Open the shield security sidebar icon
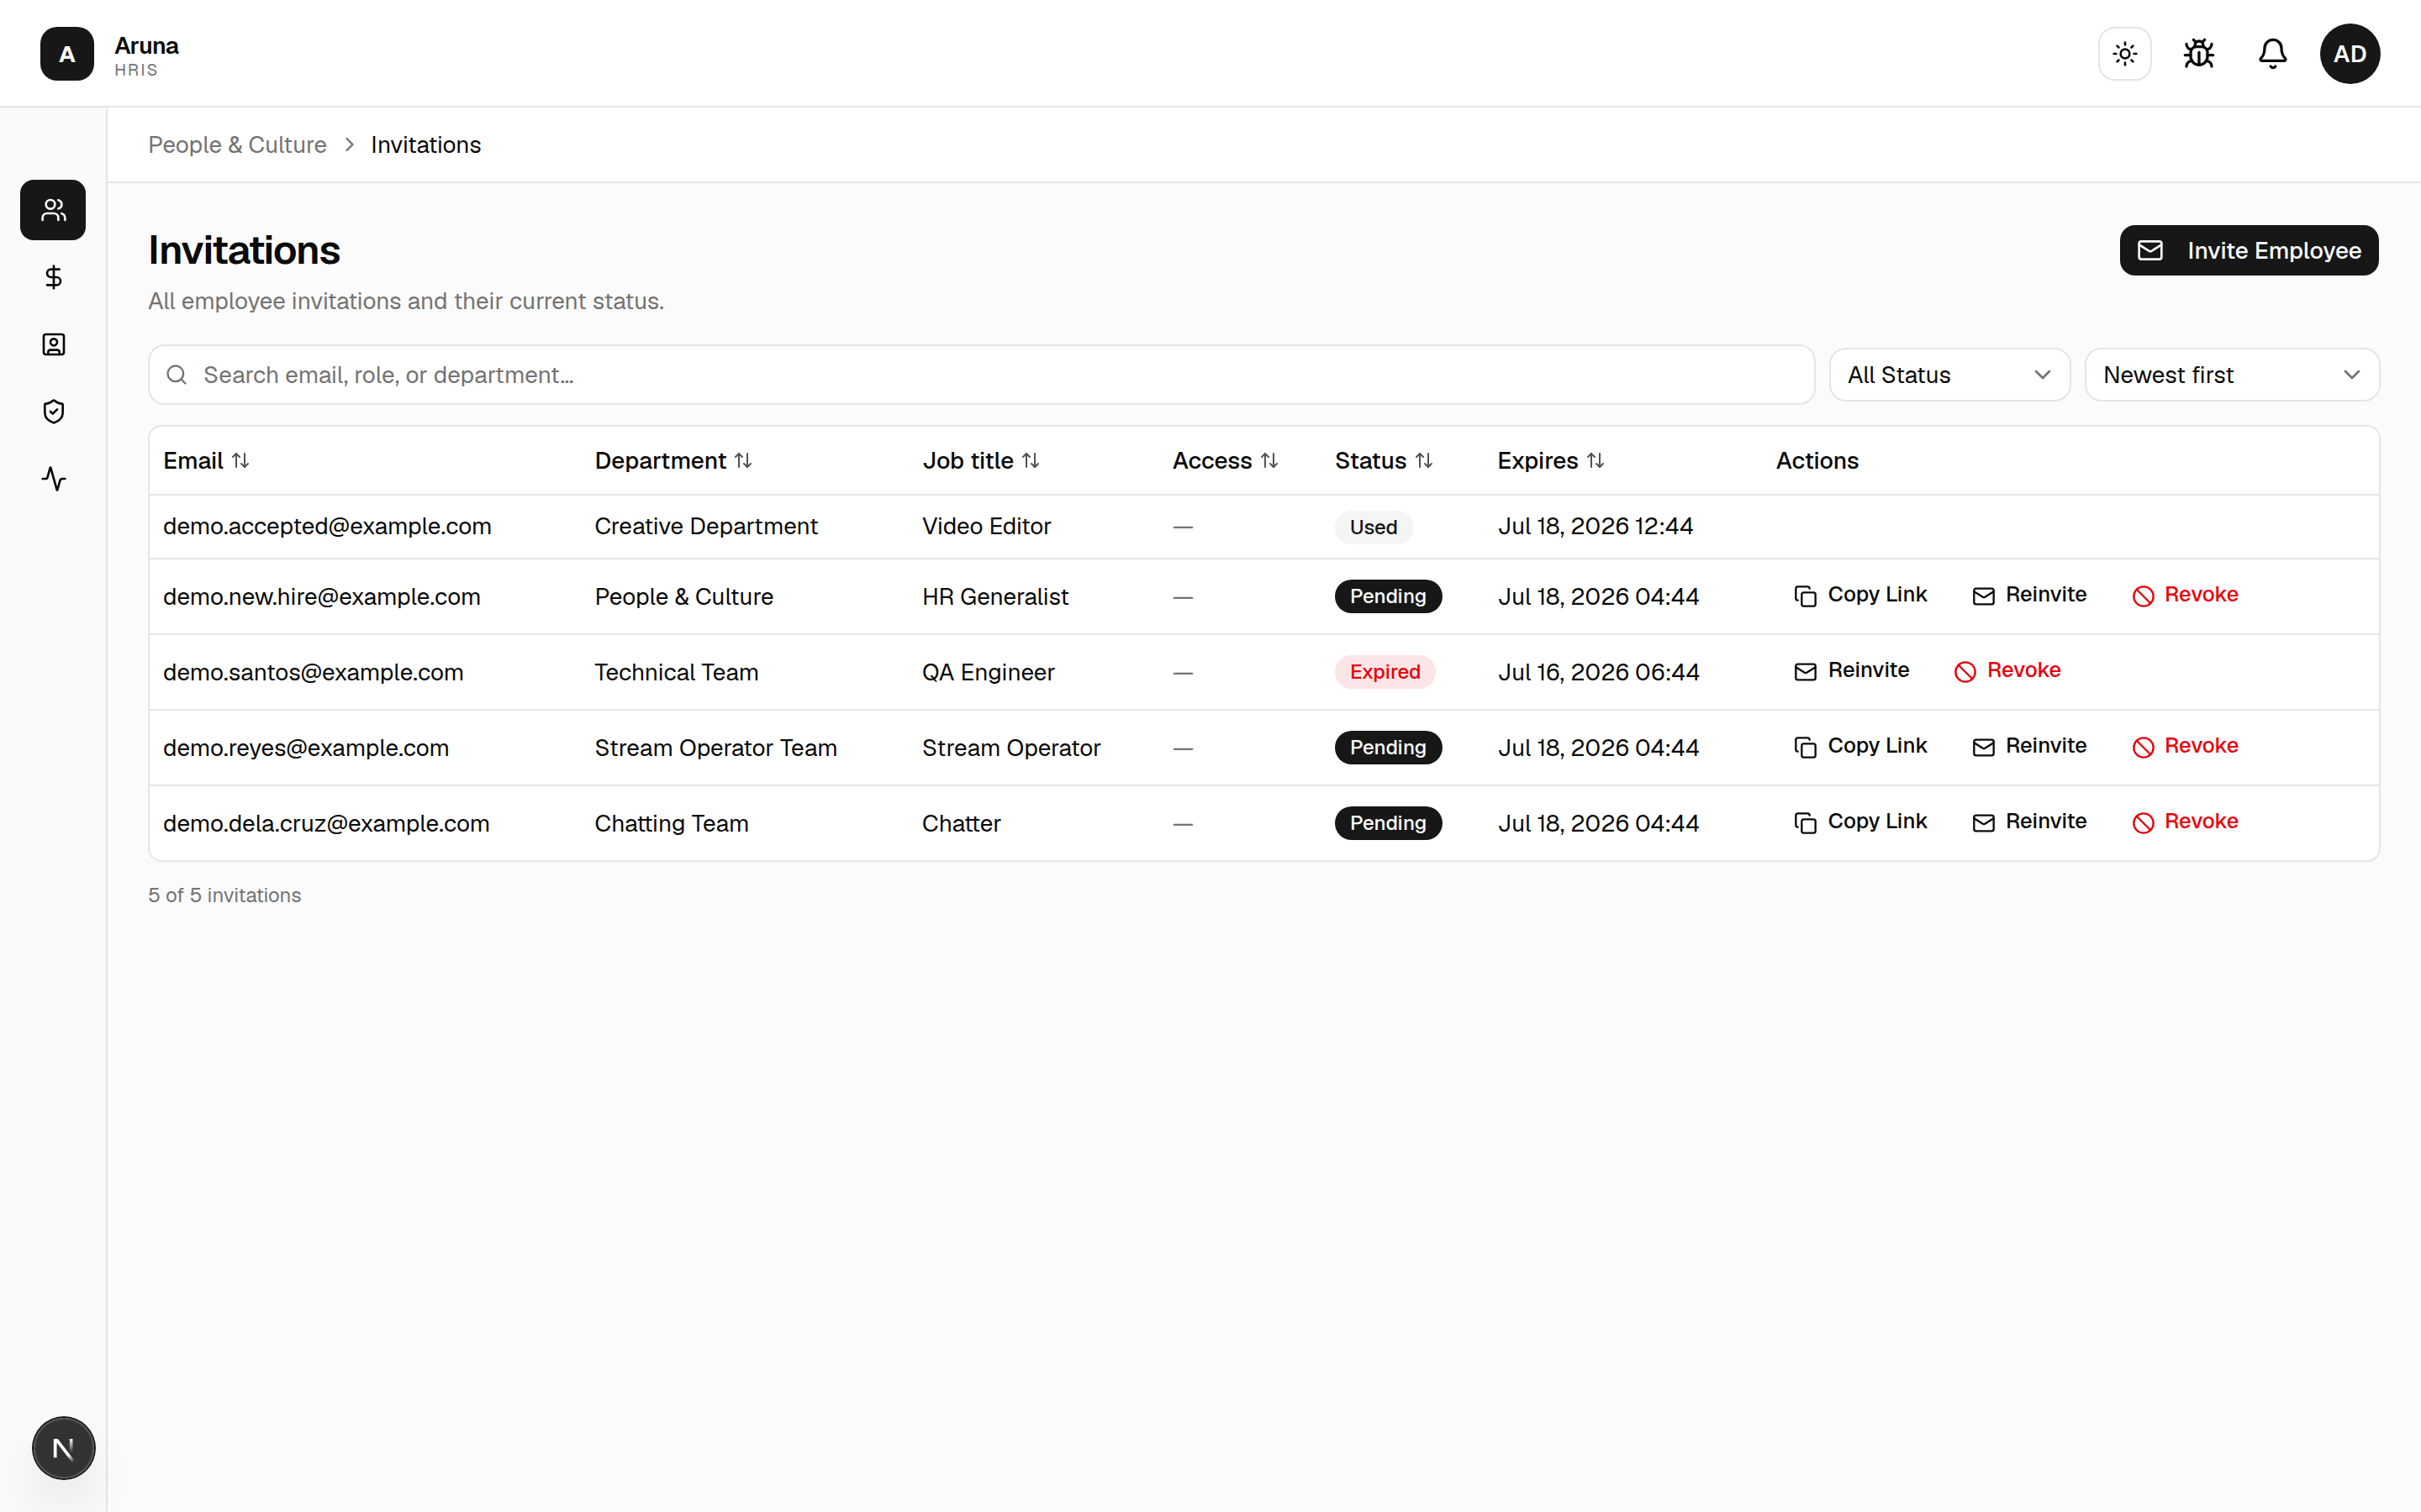Screen dimensions: 2421x1512 pos(53,412)
